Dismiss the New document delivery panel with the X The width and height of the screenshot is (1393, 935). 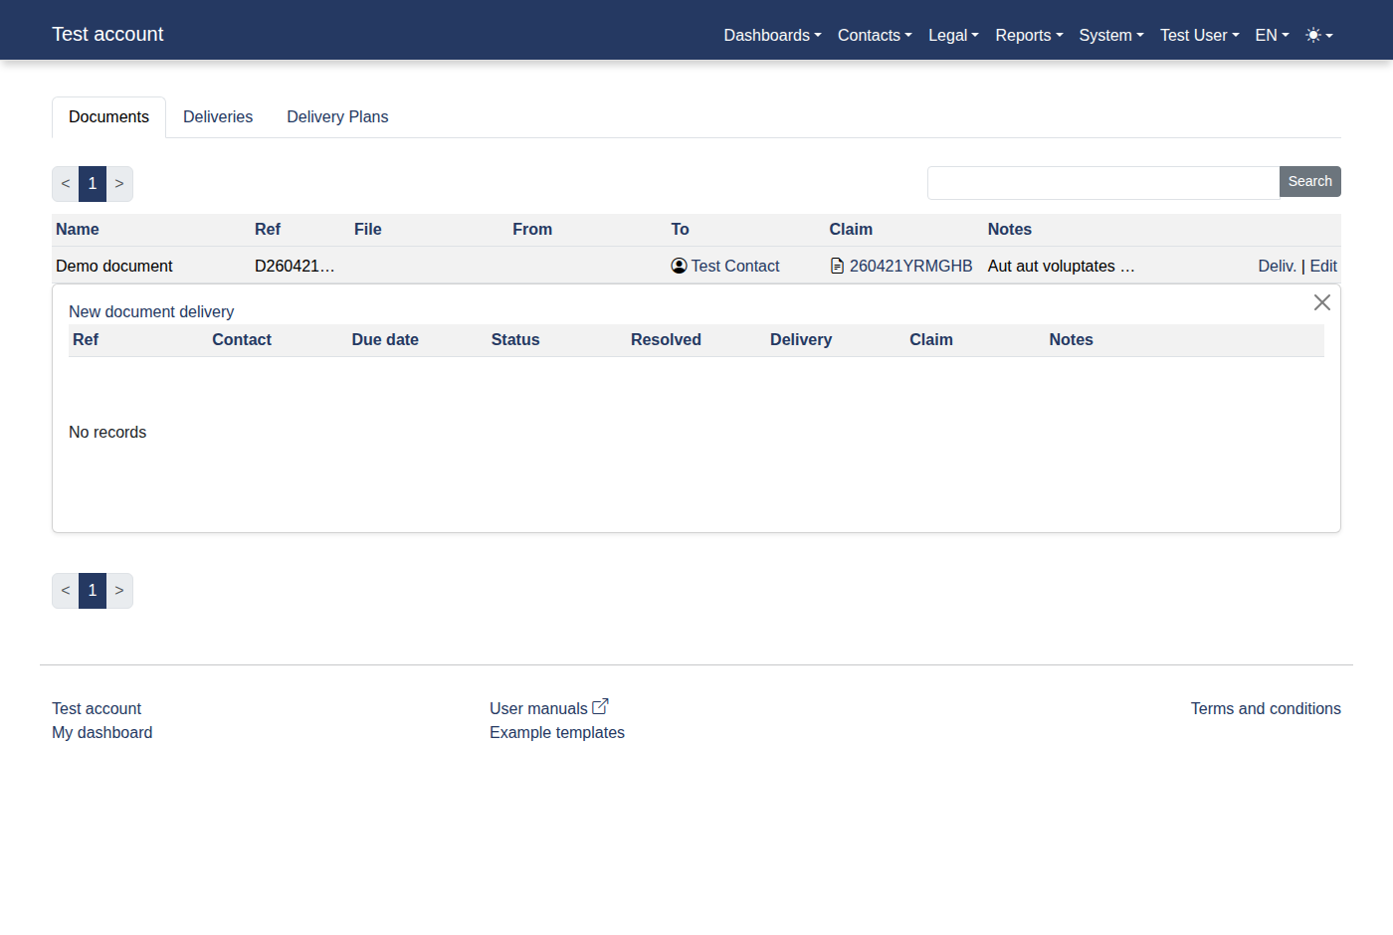1321,302
